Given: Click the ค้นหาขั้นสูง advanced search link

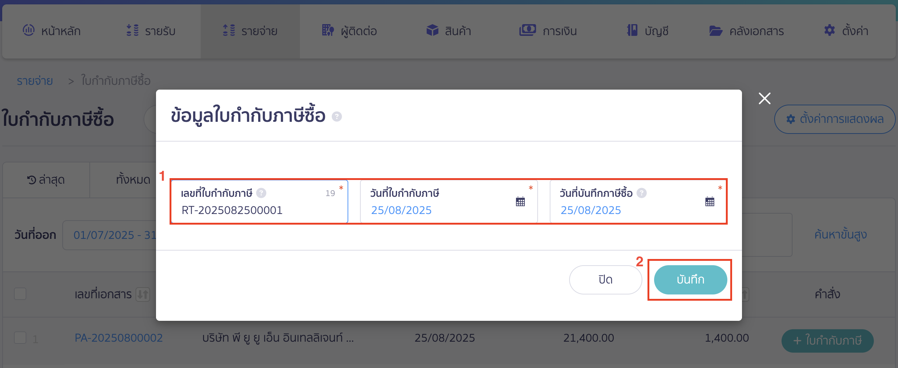Looking at the screenshot, I should coord(841,234).
